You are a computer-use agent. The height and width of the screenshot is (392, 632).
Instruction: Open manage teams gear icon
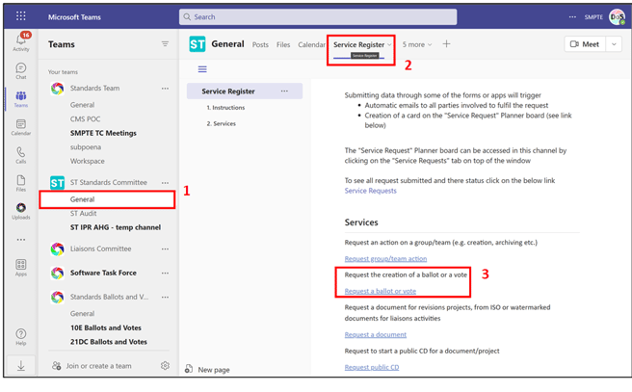(x=165, y=366)
